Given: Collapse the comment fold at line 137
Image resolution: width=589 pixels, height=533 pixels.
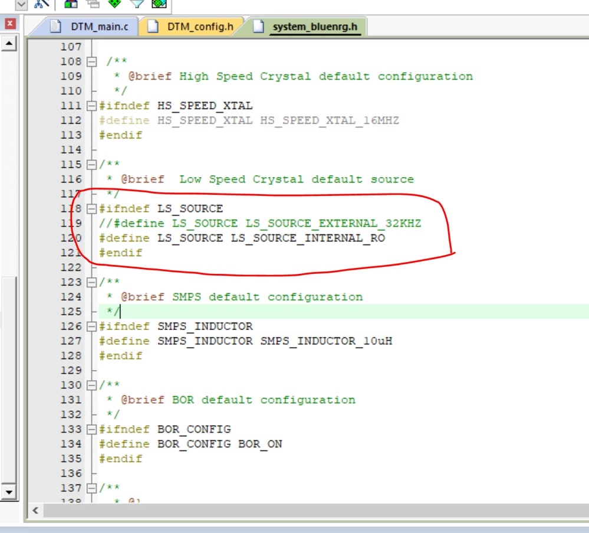Looking at the screenshot, I should point(91,488).
